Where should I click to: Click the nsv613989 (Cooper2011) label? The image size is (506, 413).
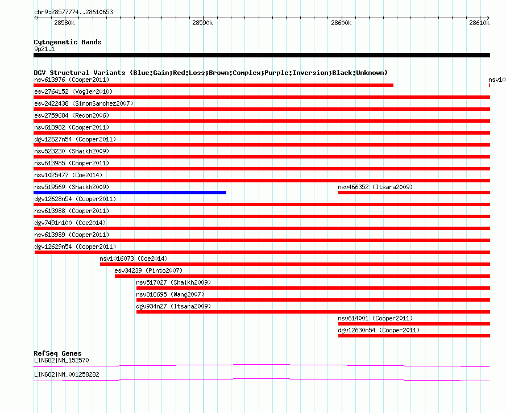(x=72, y=235)
